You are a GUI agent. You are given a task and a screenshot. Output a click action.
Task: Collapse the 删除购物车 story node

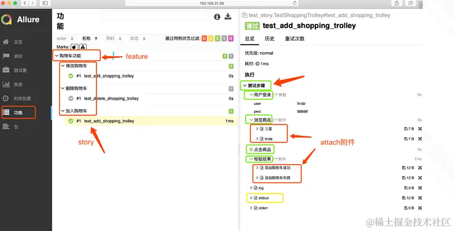[x=63, y=88]
